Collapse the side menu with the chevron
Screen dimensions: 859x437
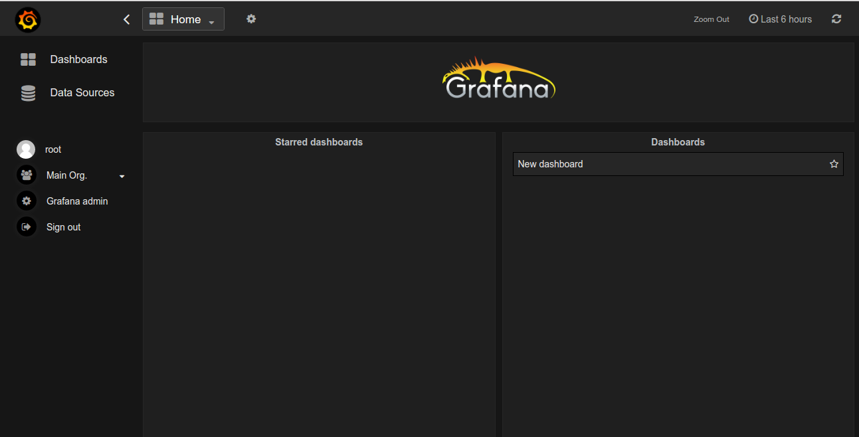pos(127,20)
